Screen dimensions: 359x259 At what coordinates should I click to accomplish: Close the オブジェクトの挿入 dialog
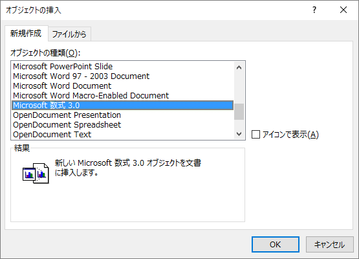coord(343,10)
